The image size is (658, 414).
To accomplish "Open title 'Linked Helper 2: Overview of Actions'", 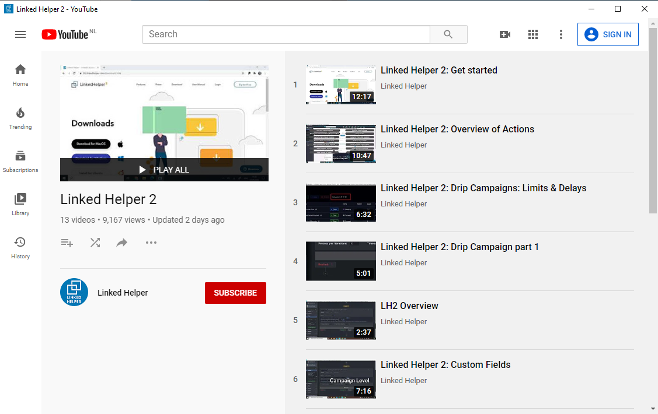I will [x=457, y=129].
